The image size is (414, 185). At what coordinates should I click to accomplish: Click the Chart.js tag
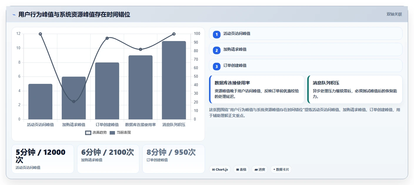tap(220, 169)
